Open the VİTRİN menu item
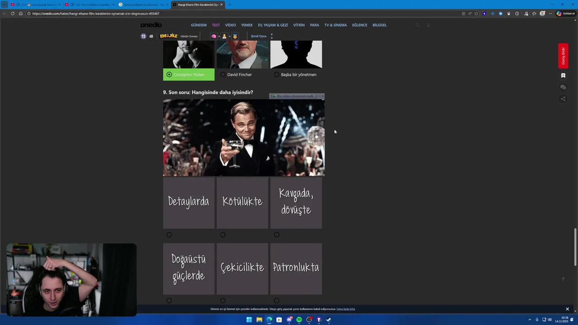Viewport: 578px width, 325px height. (x=299, y=25)
